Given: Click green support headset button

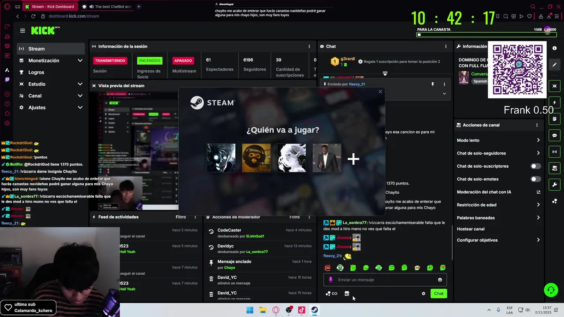Looking at the screenshot, I should click(x=551, y=290).
